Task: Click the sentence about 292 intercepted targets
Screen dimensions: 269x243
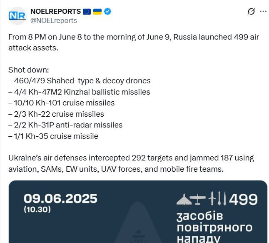Action: (x=131, y=163)
